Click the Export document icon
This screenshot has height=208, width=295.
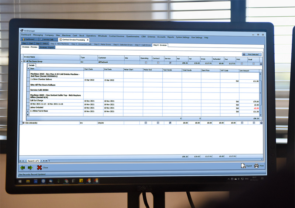243,166
